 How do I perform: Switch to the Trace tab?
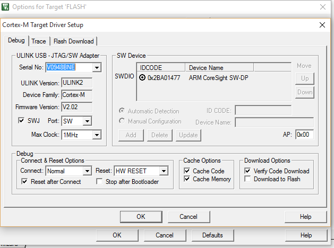[39, 41]
